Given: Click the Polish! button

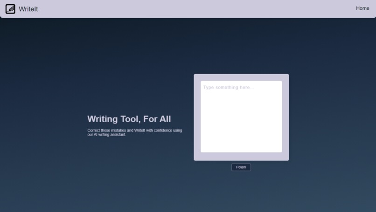Looking at the screenshot, I should (241, 167).
